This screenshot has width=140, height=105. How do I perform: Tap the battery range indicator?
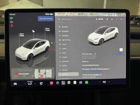tap(49, 14)
